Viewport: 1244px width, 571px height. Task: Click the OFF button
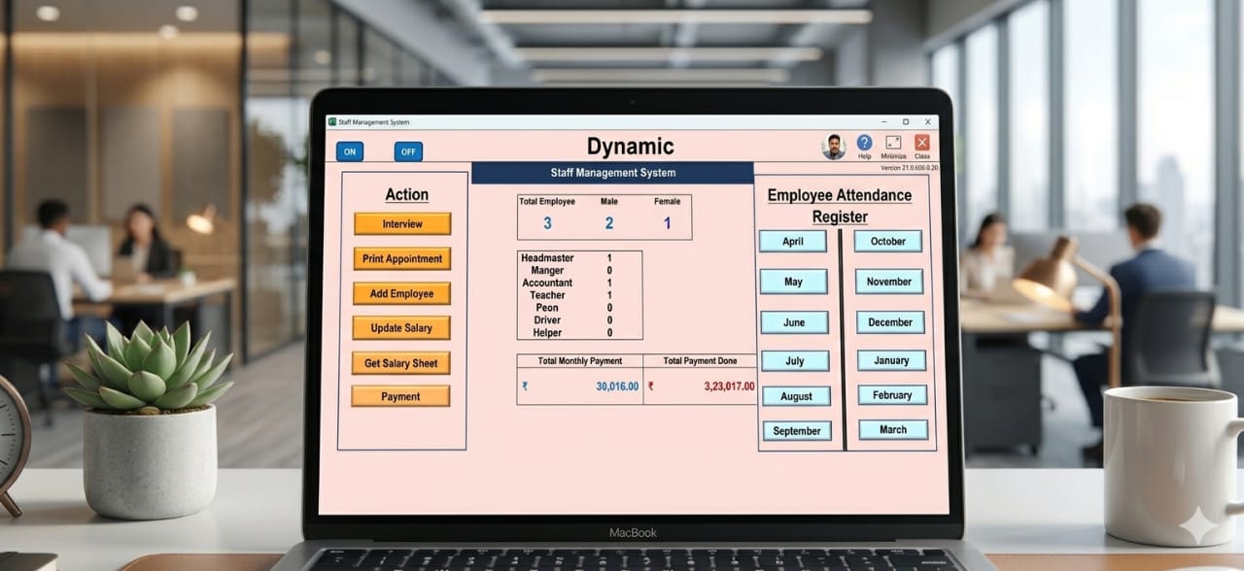pos(408,151)
